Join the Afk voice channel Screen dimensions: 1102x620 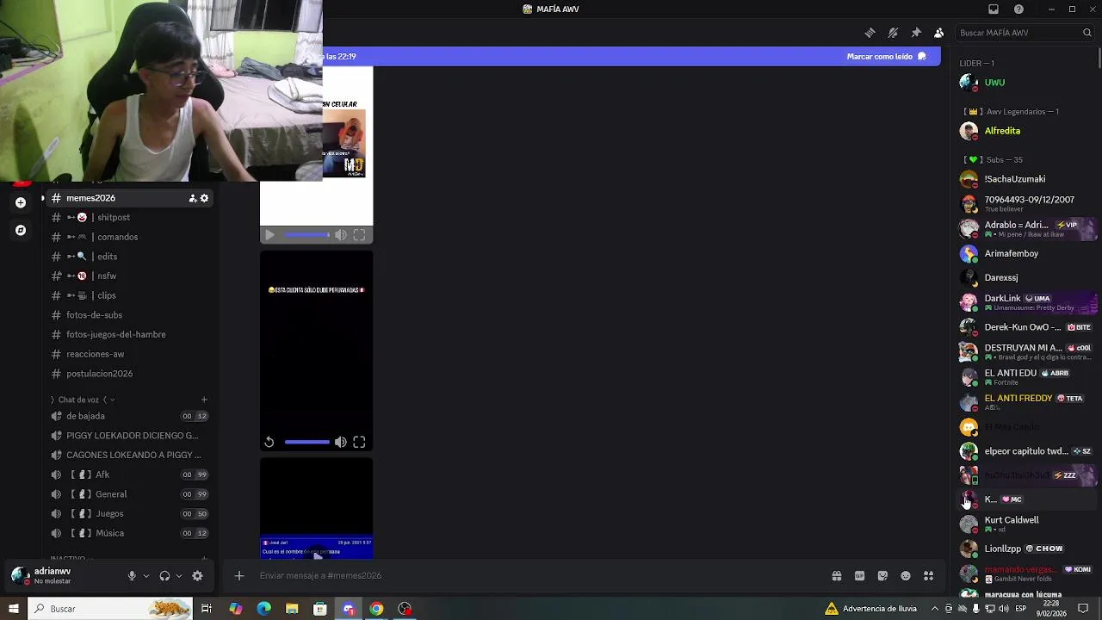click(x=129, y=474)
